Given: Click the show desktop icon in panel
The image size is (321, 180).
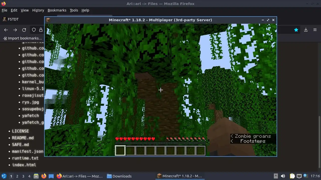Looking at the screenshot, I should pos(51,176).
